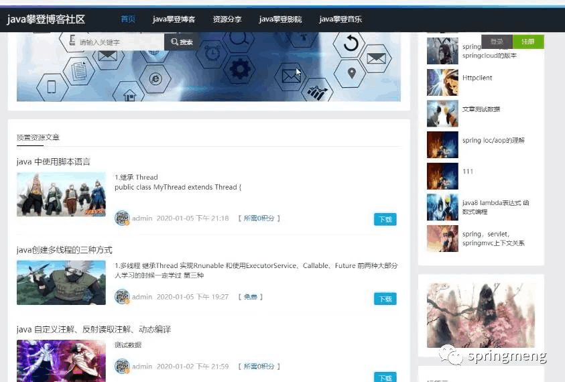Click the 登录 login button

coord(497,42)
